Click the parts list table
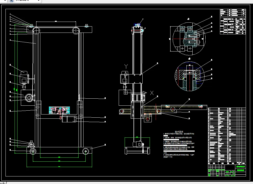Image resolution: width=253 pixels, height=184 pixels. coord(227,136)
